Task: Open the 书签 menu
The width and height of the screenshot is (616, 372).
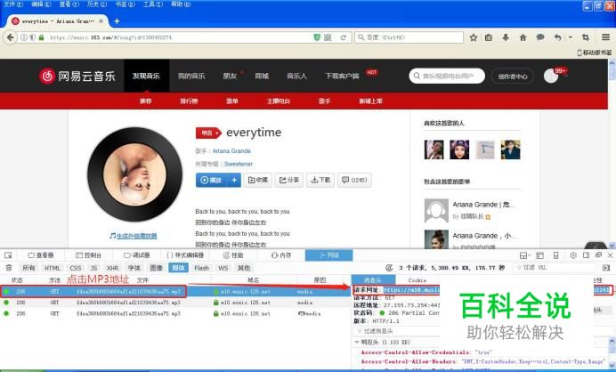Action: [125, 4]
